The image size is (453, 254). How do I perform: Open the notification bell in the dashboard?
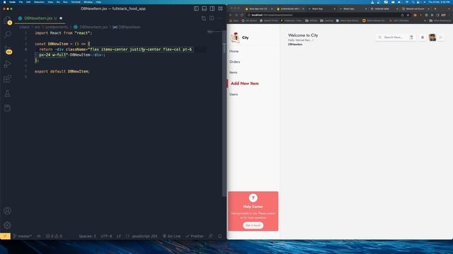[423, 37]
